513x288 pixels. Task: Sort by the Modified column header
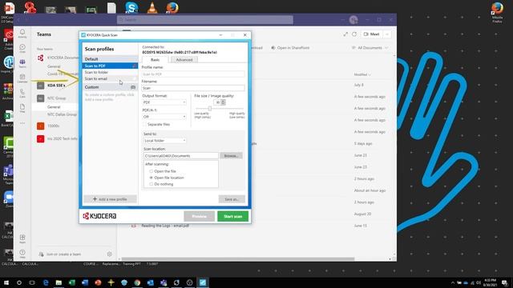click(362, 74)
